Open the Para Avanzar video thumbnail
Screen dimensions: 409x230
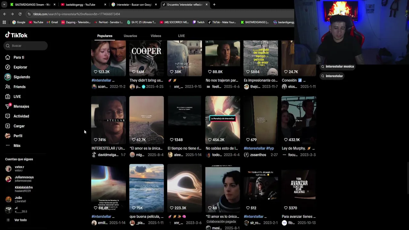pos(299,188)
